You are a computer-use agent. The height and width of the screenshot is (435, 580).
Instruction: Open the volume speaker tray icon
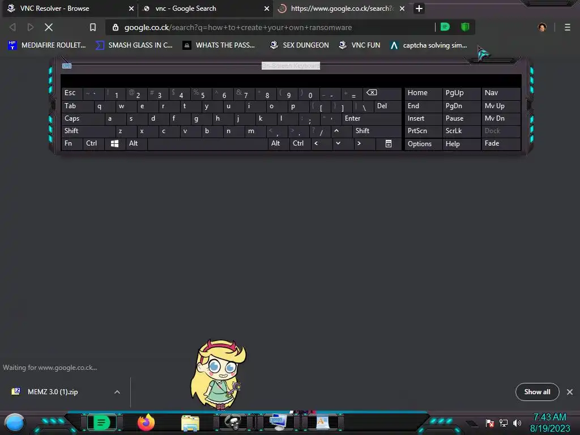pyautogui.click(x=517, y=423)
